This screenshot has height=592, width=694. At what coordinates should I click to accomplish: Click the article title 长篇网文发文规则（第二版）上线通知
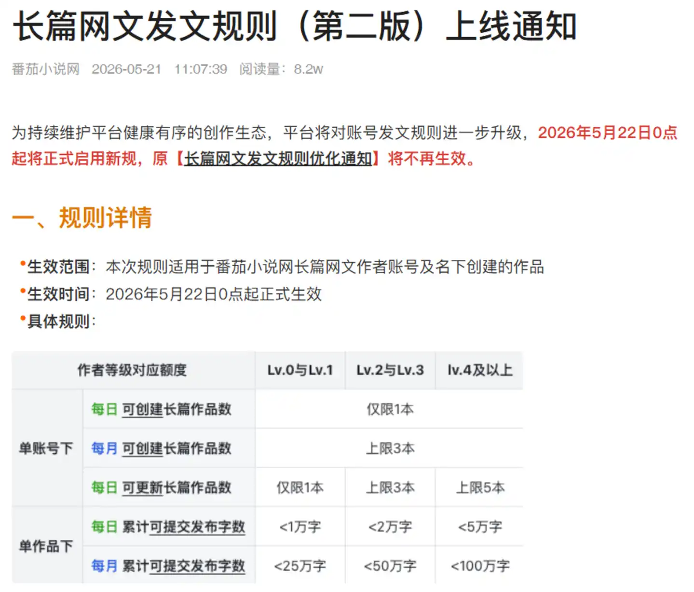click(295, 27)
